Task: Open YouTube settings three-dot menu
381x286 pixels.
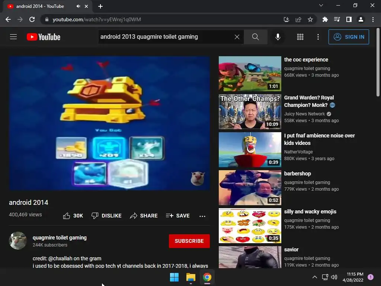Action: tap(318, 37)
